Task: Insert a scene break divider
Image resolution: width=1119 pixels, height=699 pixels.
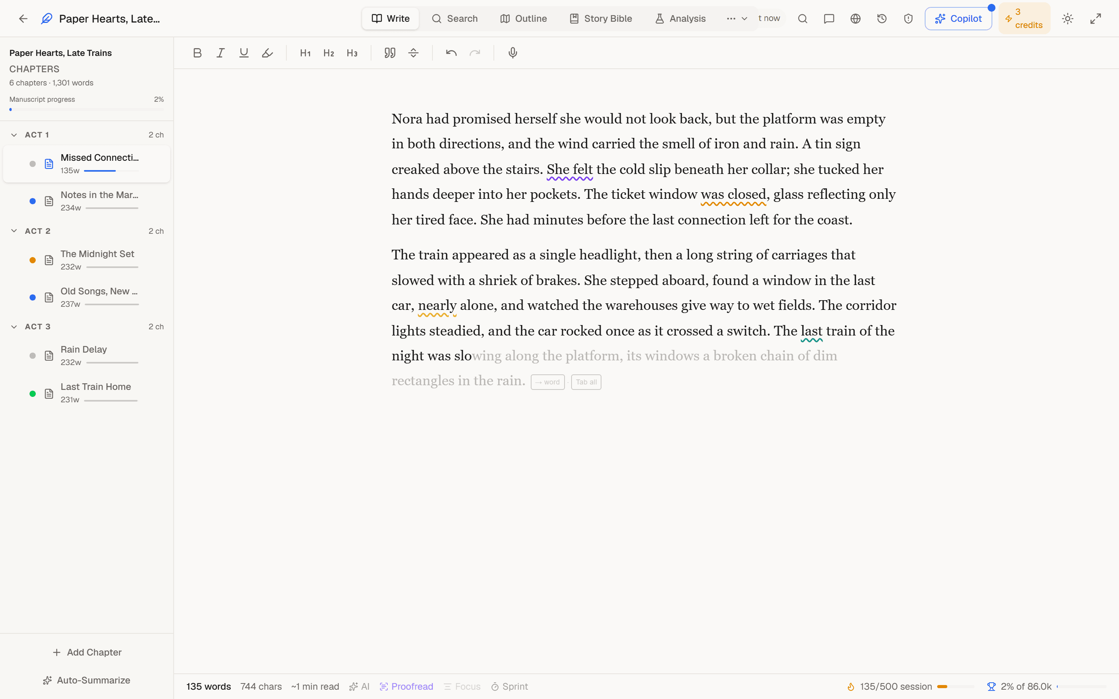Action: tap(413, 53)
